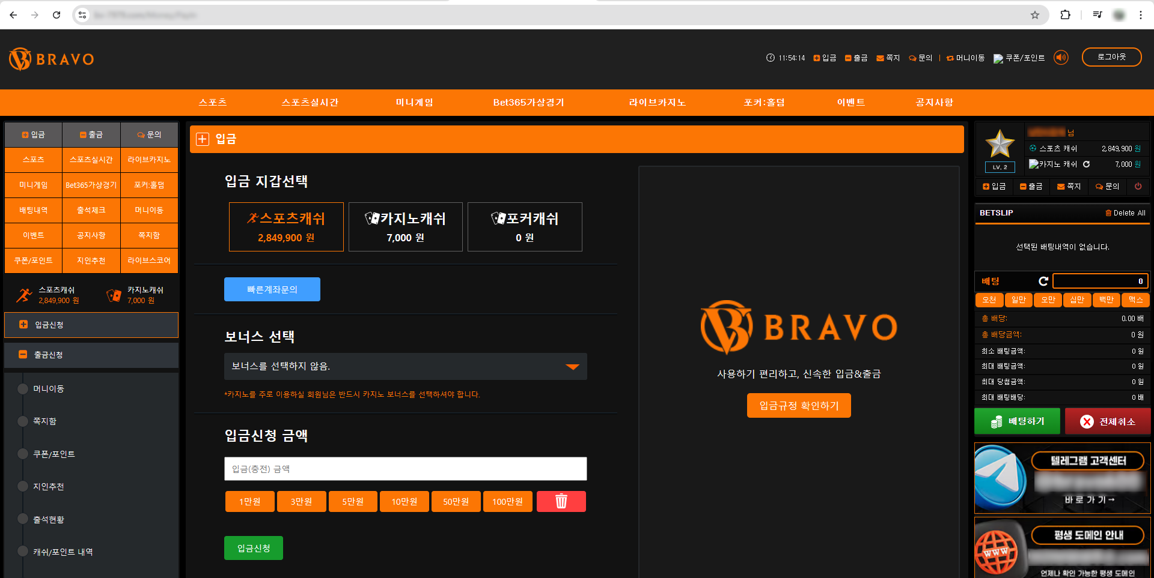Click the green 베팅하기 button
Image resolution: width=1154 pixels, height=578 pixels.
1018,421
